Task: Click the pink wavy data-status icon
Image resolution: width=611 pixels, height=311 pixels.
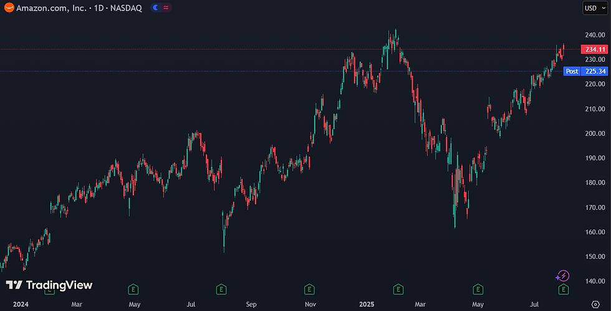Action: pyautogui.click(x=166, y=7)
